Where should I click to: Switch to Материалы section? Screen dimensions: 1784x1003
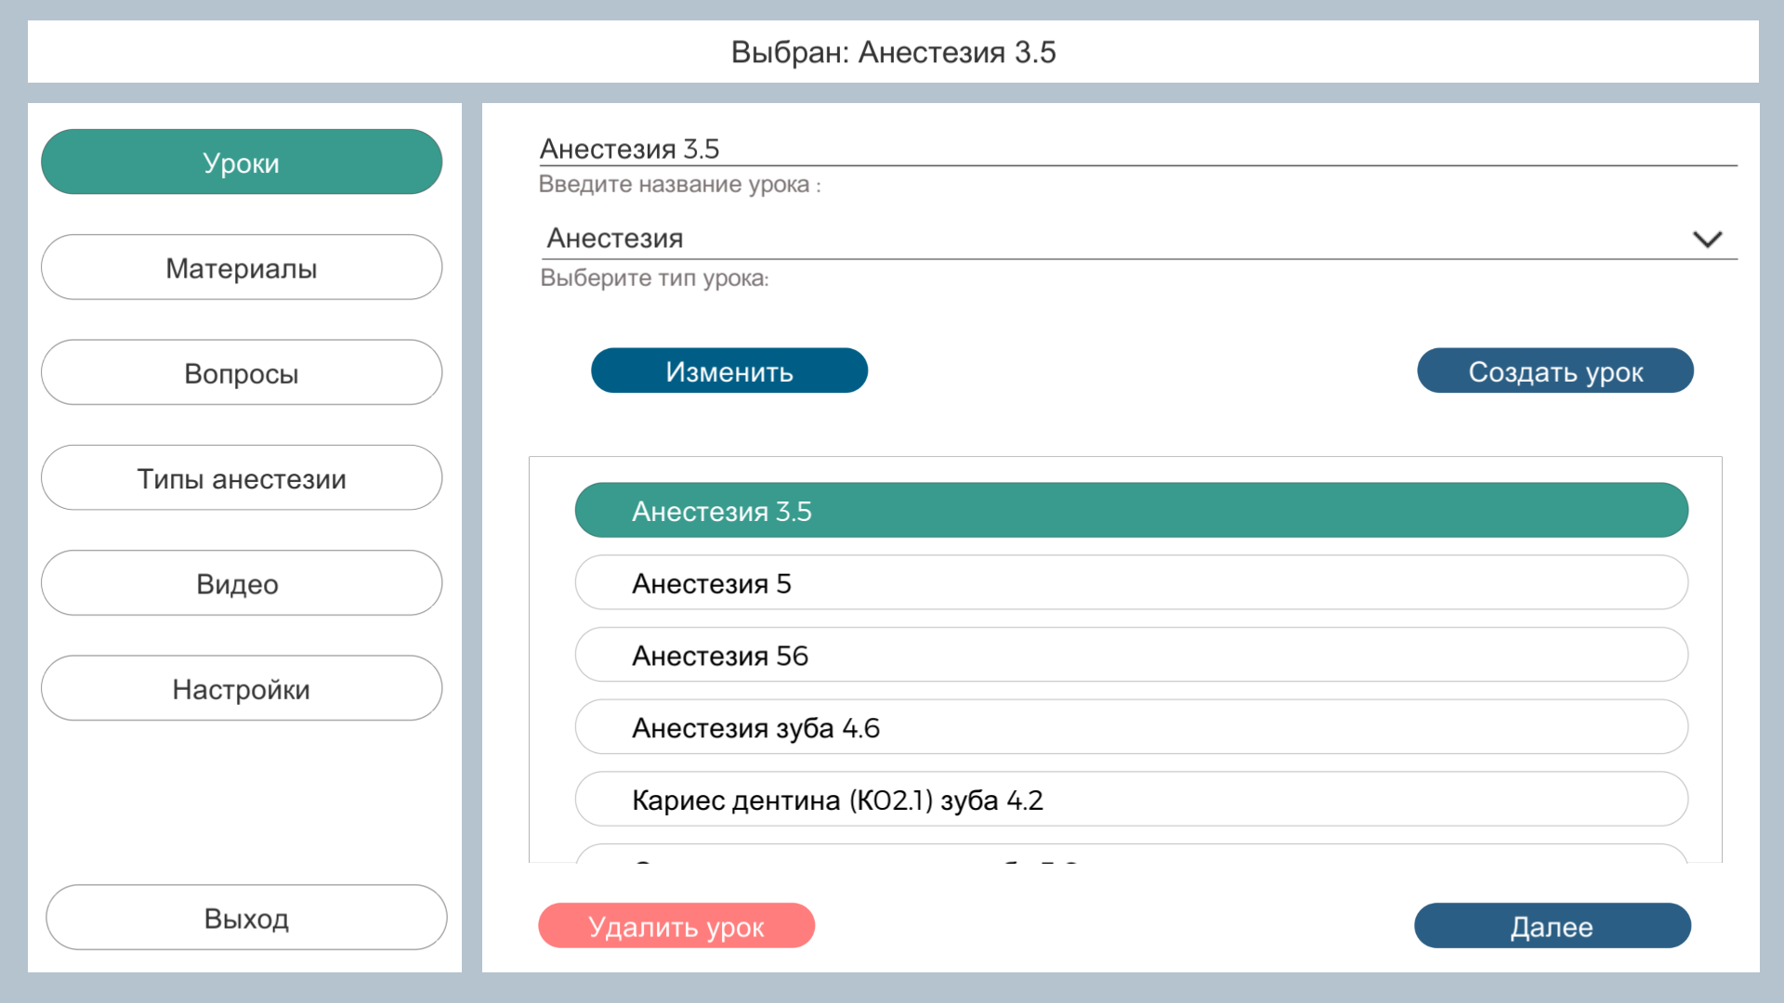pos(242,267)
